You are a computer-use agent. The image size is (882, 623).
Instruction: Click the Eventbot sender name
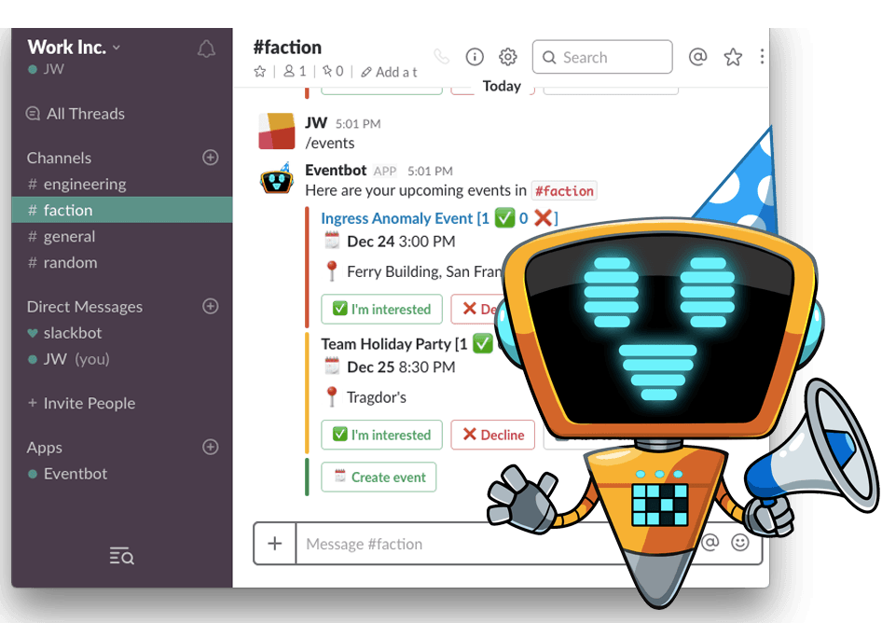[336, 170]
